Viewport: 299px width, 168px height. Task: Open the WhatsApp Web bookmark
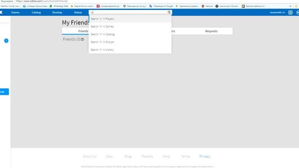coord(59,6)
